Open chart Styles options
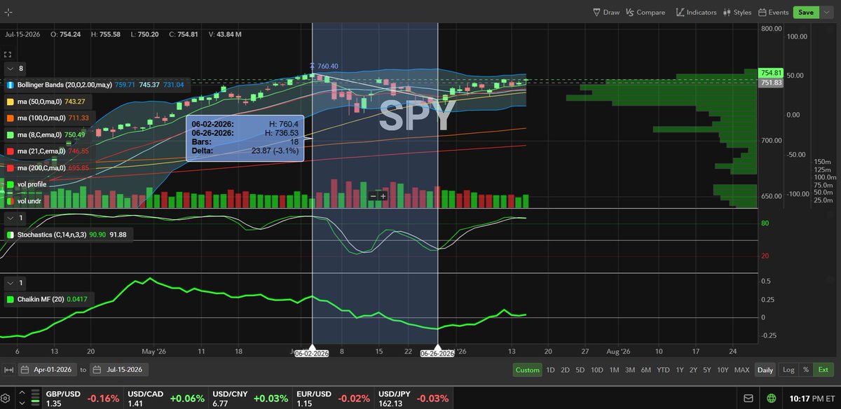The height and width of the screenshot is (409, 841). pyautogui.click(x=737, y=12)
